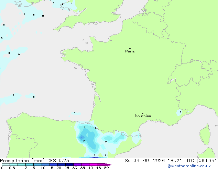Open the weatheronline.co.uk copyright link
The height and width of the screenshot is (169, 218).
point(189,166)
